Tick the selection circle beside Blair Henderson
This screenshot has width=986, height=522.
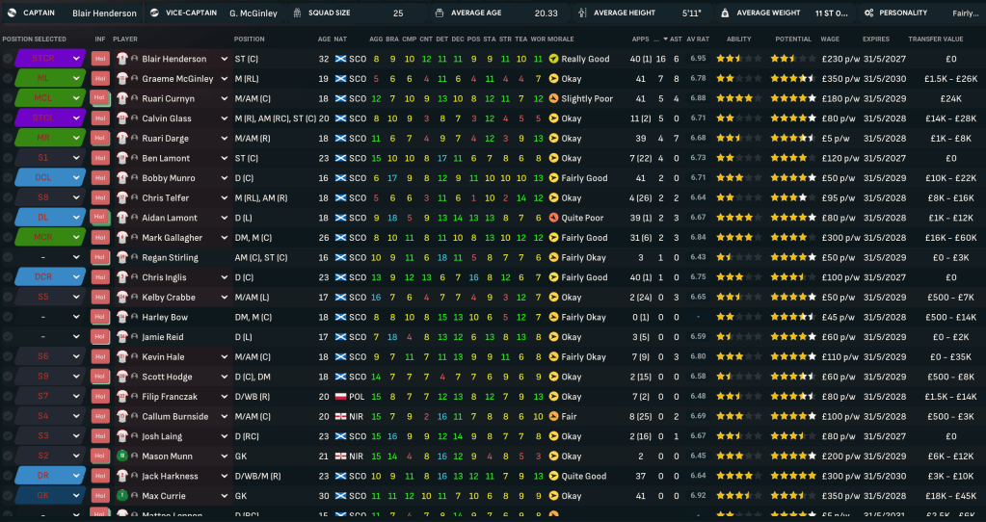pyautogui.click(x=8, y=59)
